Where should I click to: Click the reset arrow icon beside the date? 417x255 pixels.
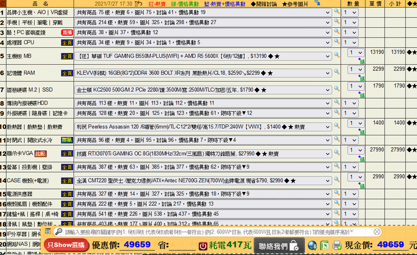138,3
